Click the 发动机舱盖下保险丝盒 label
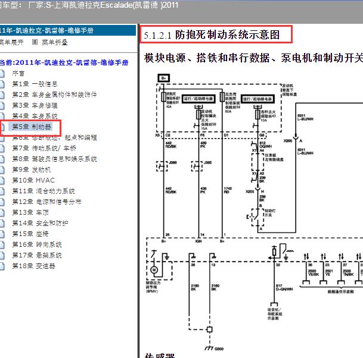 289,90
